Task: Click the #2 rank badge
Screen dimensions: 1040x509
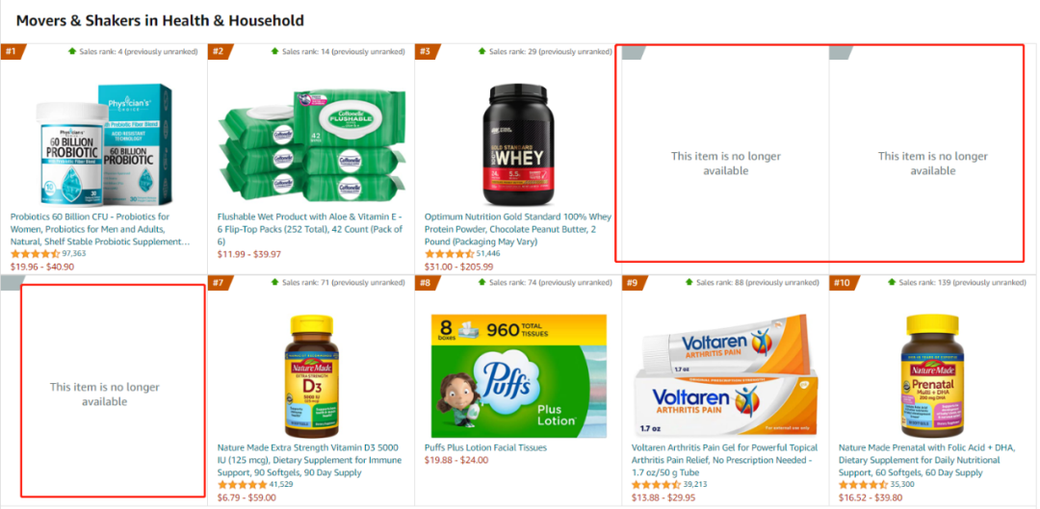Action: (x=220, y=51)
